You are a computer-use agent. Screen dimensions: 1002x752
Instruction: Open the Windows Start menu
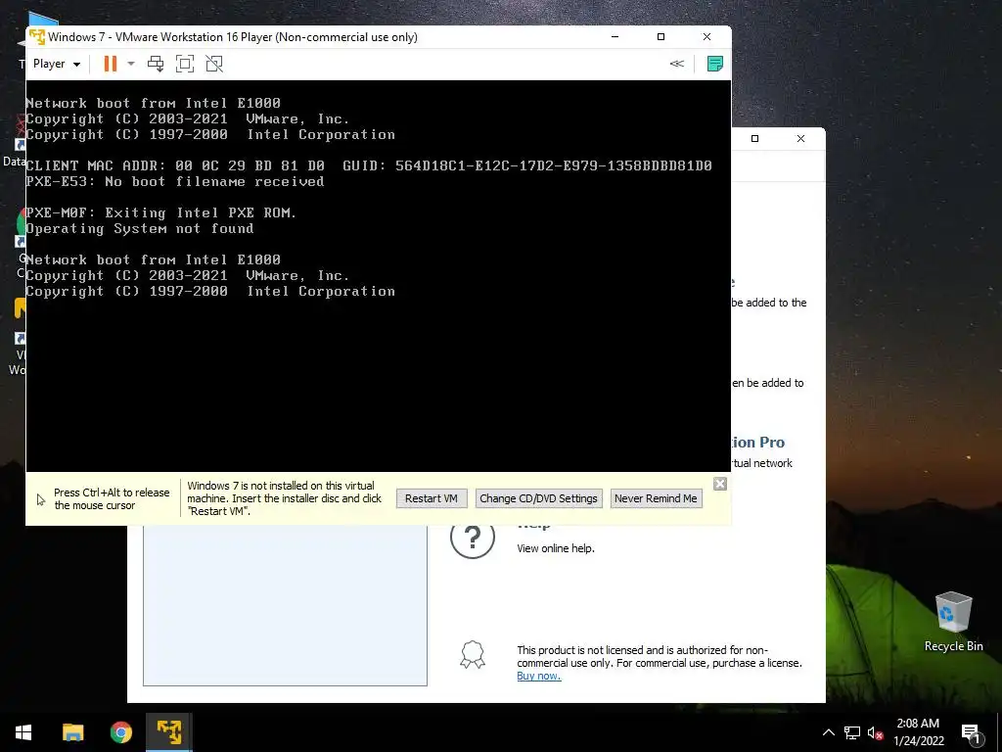(23, 732)
